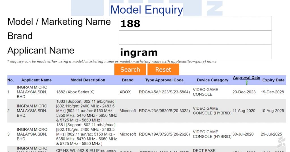
Task: Click the Applicant Name field containing ingram
Action: pyautogui.click(x=195, y=52)
